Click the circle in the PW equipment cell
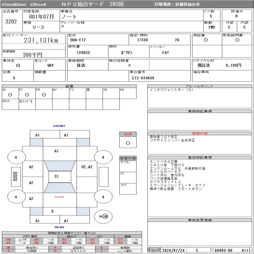This screenshot has width=254, height=254. (x=44, y=95)
